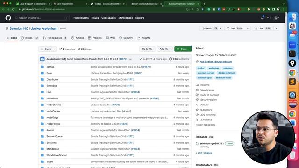Screen dimensions: 299x168
Task: Open the EventBus folder
Action: [52, 86]
